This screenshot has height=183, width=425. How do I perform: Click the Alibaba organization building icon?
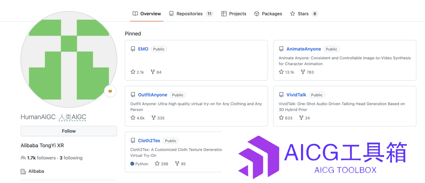point(23,171)
